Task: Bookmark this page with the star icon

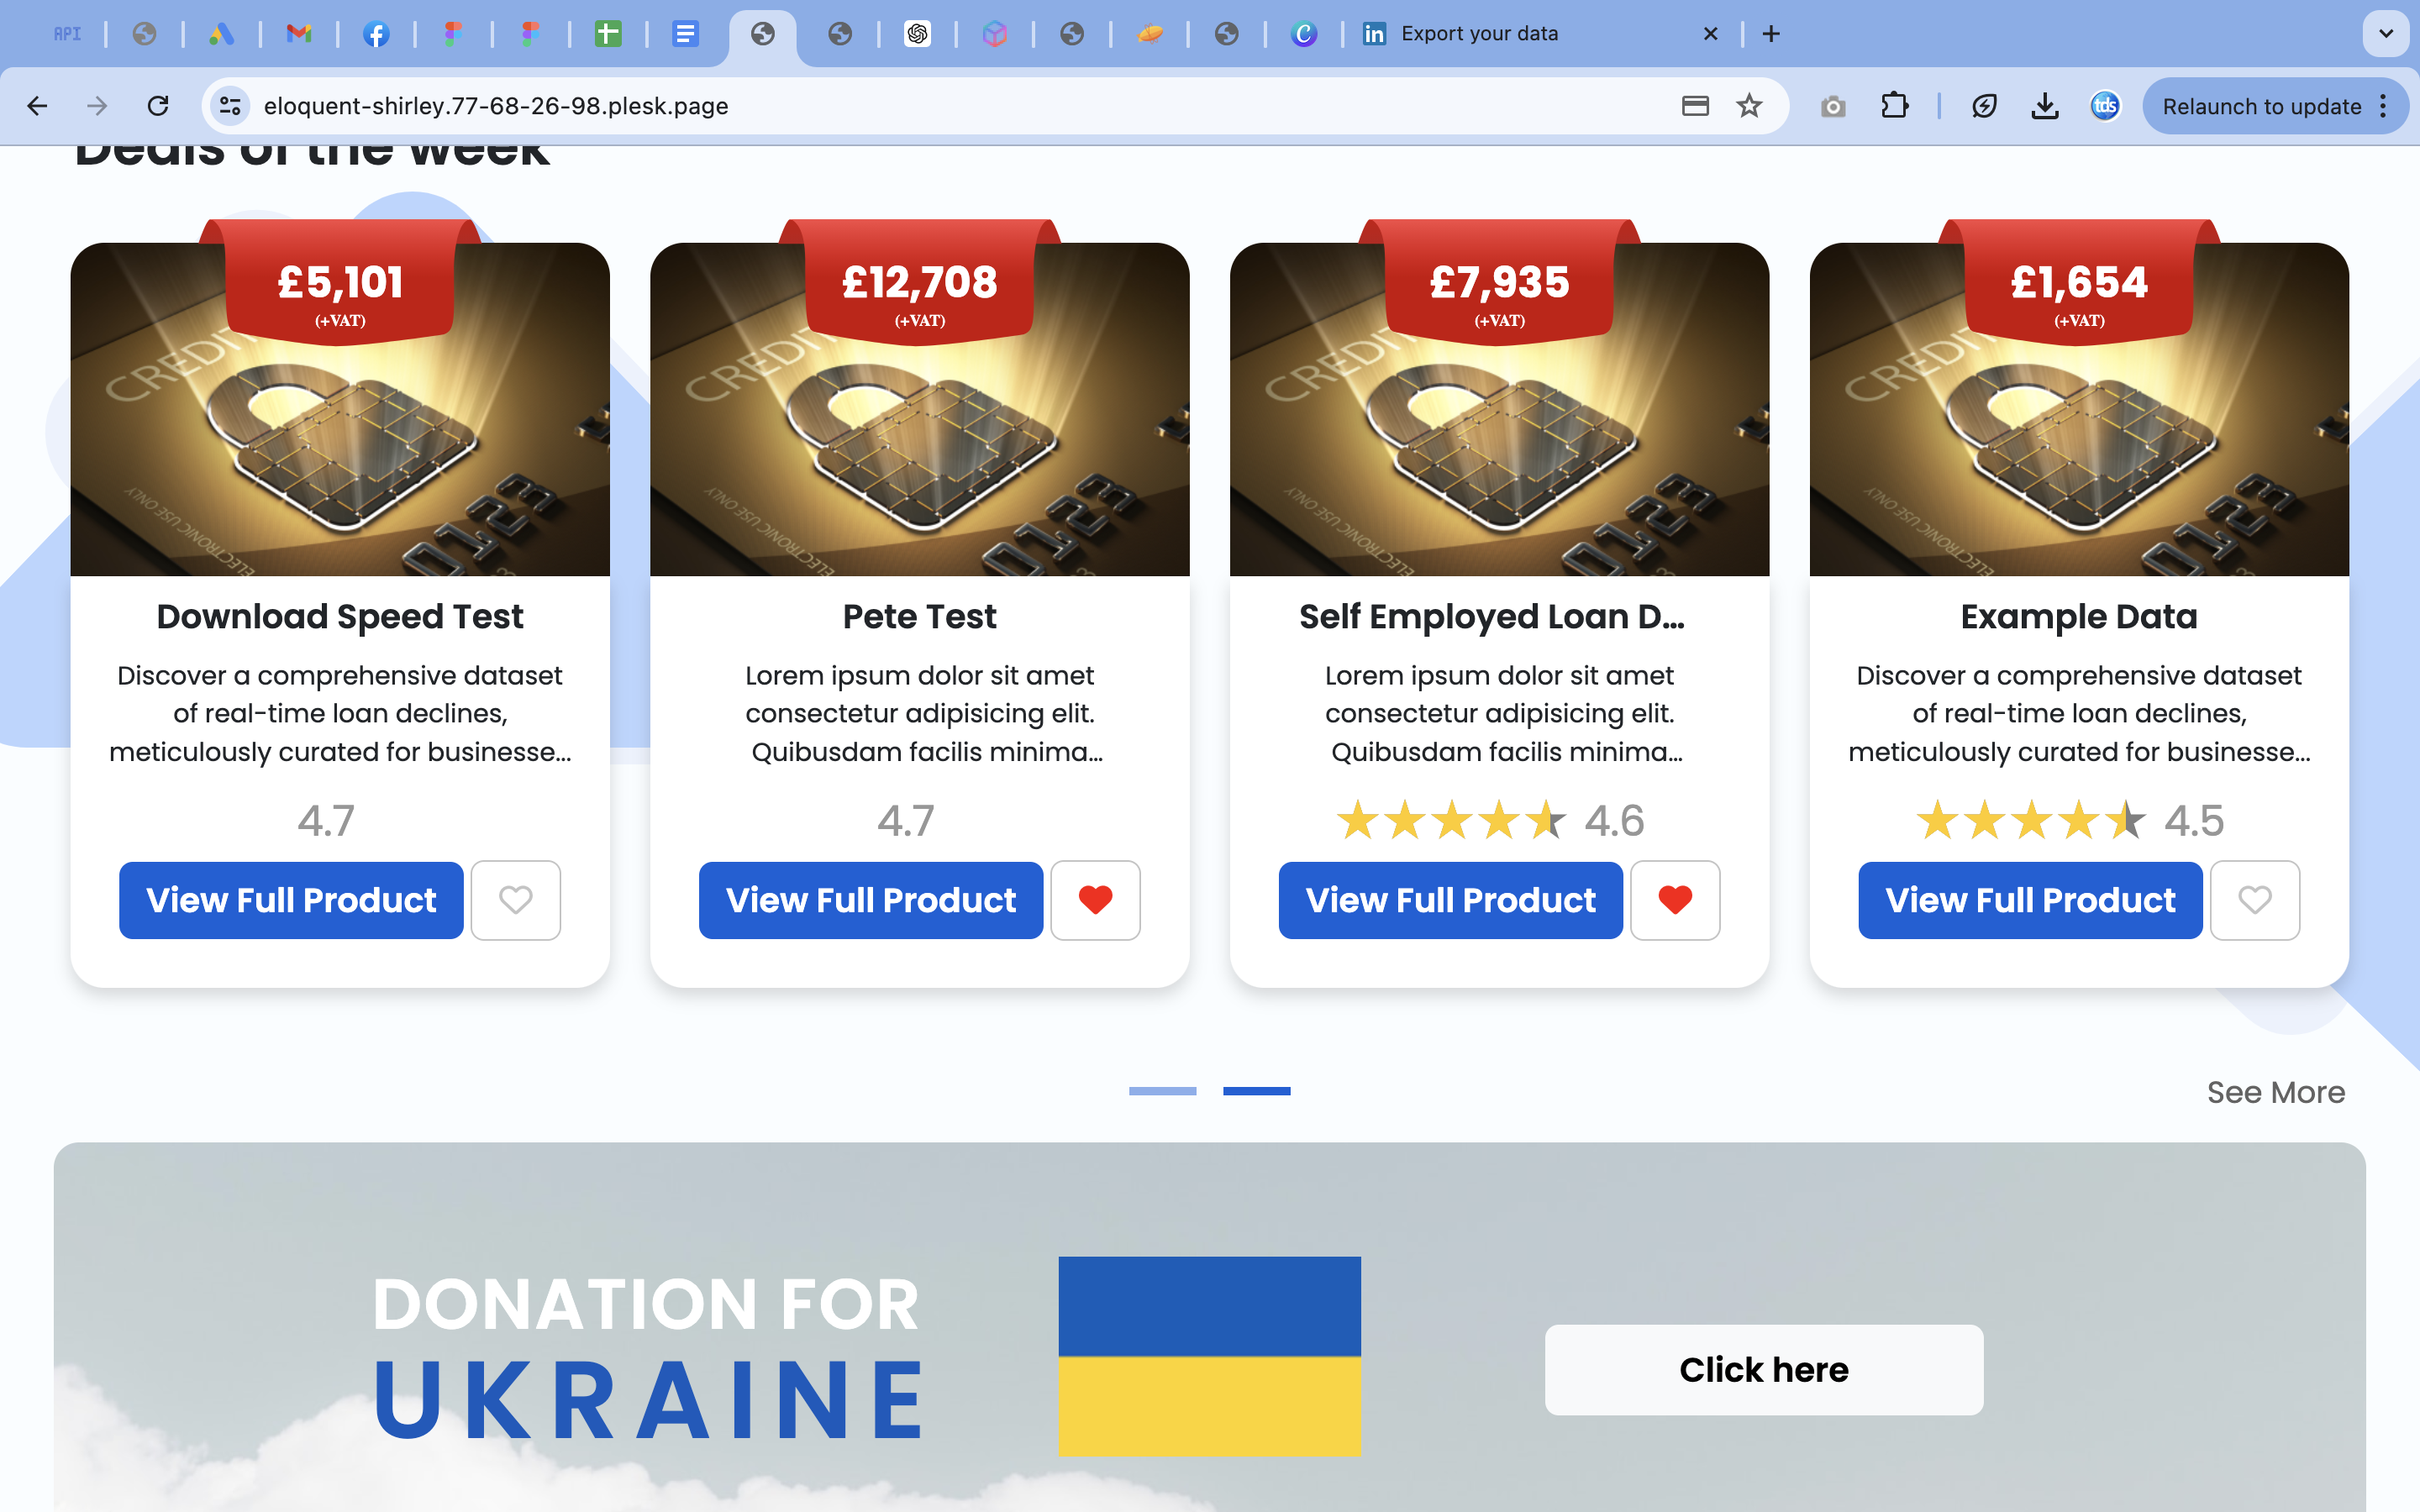Action: 1749,106
